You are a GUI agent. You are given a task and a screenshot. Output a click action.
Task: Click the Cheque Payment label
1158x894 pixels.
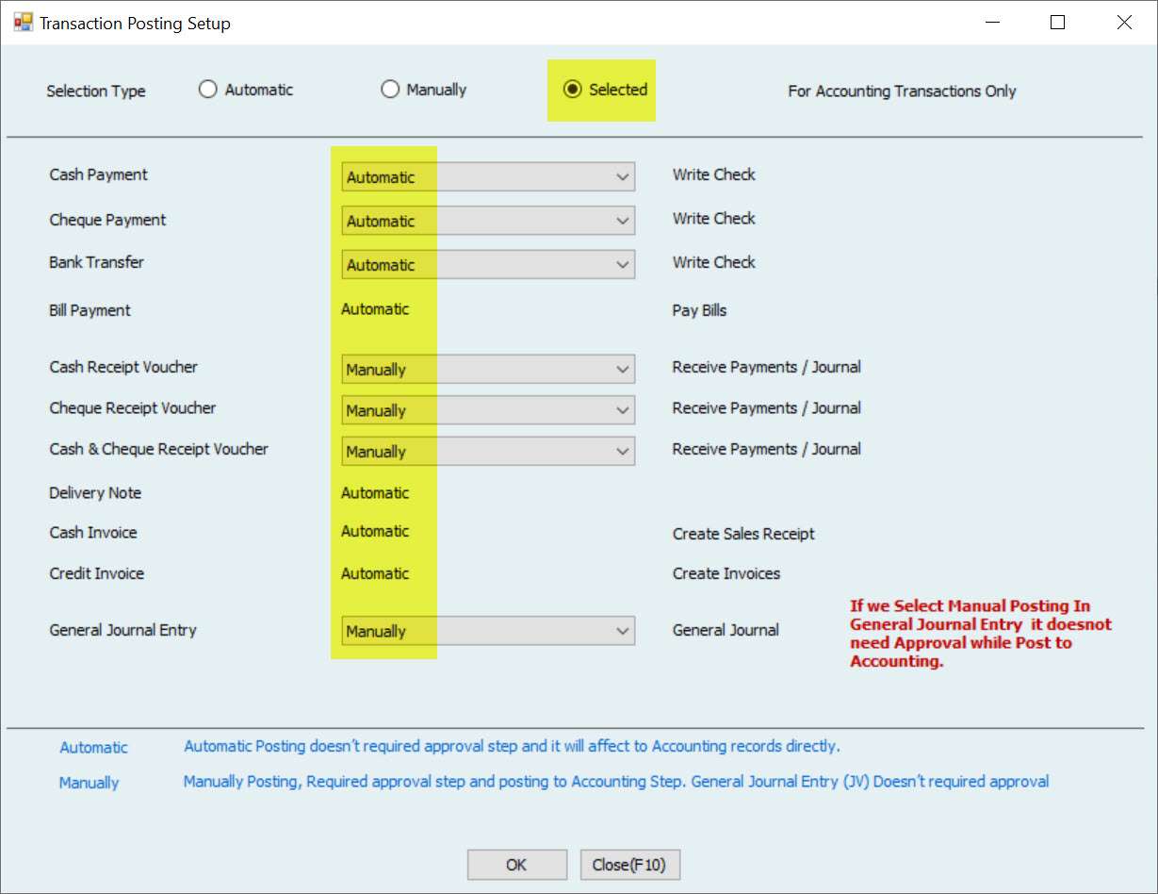tap(107, 220)
